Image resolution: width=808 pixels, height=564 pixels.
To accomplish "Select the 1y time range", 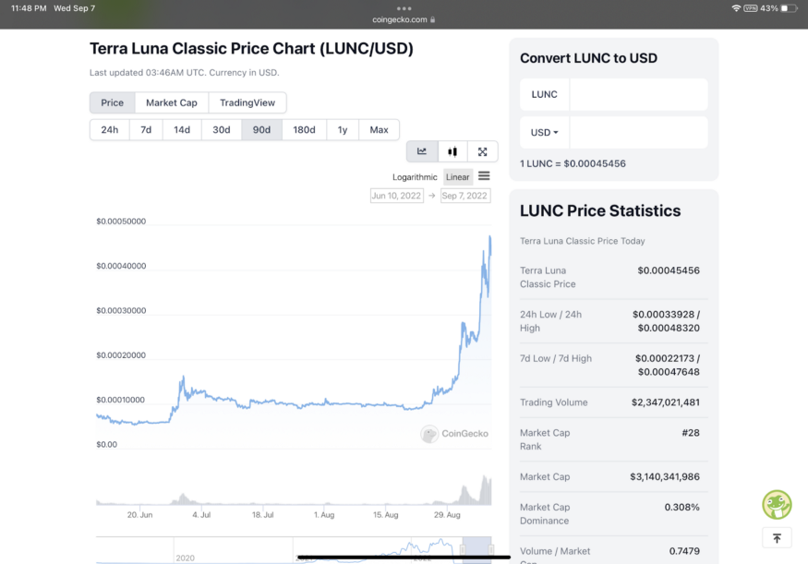I will click(343, 130).
